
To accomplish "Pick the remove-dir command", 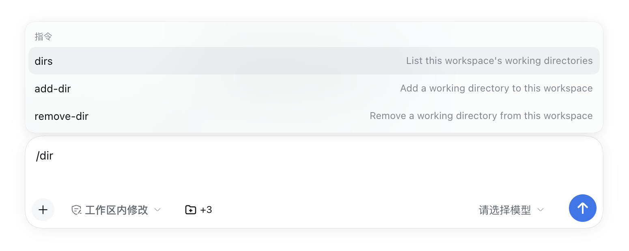I will tap(314, 116).
